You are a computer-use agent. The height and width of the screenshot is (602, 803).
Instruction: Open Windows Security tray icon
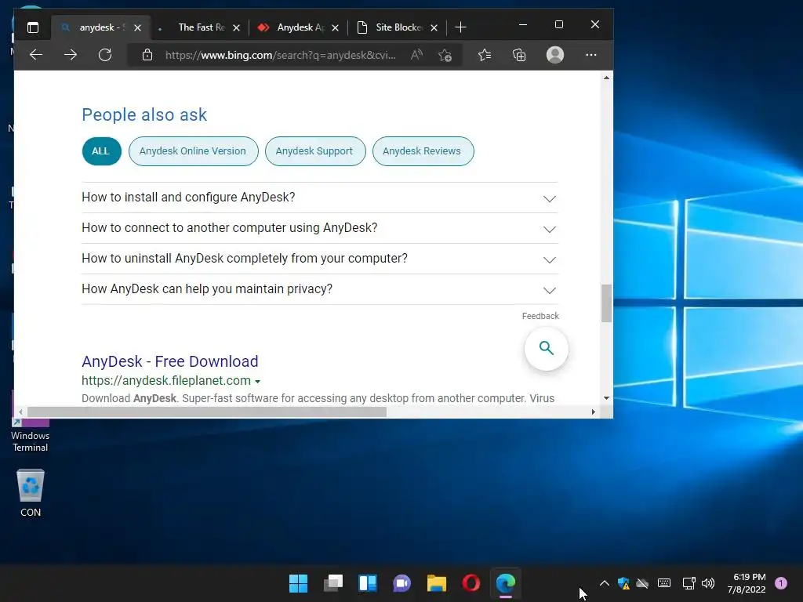623,583
